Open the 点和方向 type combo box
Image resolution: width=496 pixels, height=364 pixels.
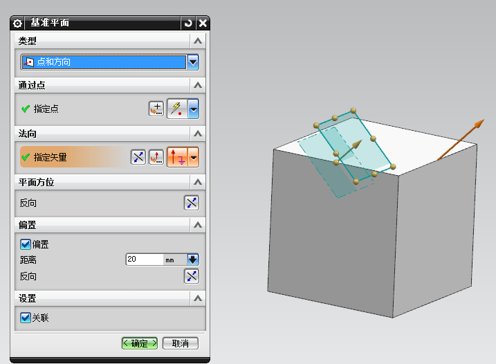click(110, 62)
